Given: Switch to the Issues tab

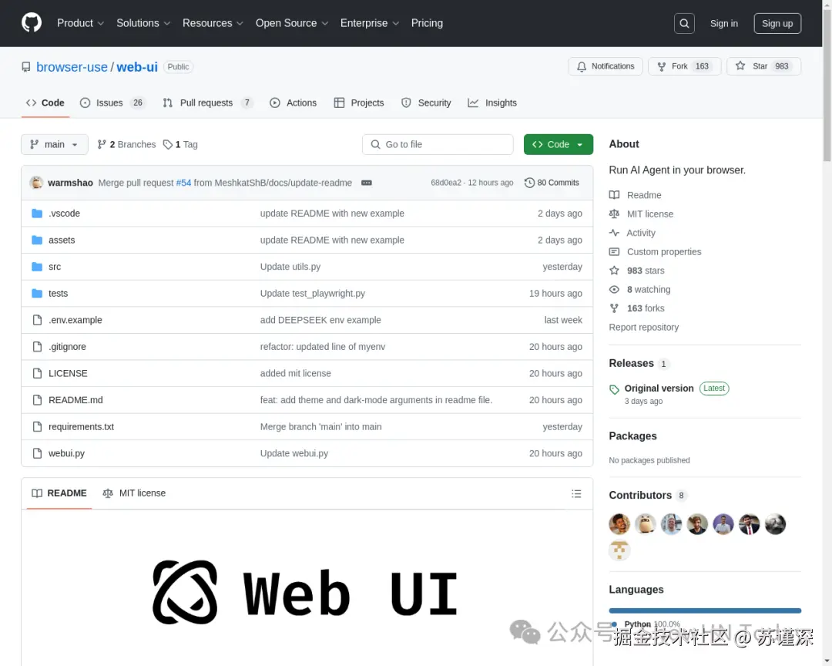Looking at the screenshot, I should point(112,103).
